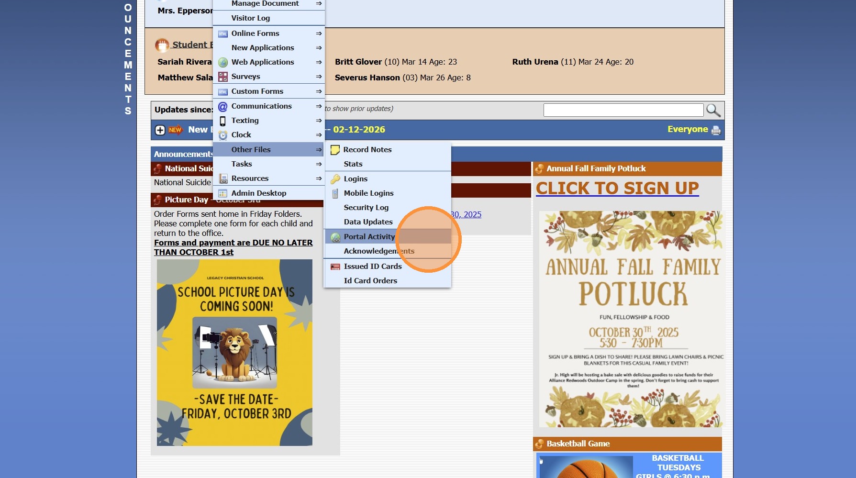
Task: Click the birthday cake icon beside Student
Action: 162,45
